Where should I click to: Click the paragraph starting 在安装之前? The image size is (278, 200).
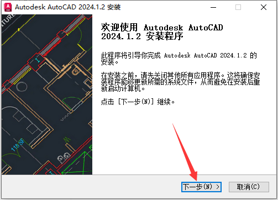(180, 82)
